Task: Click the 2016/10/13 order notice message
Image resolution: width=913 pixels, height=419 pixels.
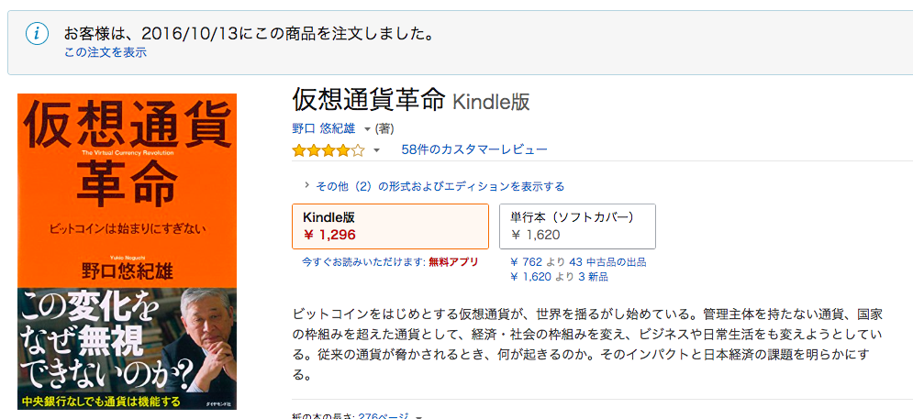Action: click(x=248, y=34)
